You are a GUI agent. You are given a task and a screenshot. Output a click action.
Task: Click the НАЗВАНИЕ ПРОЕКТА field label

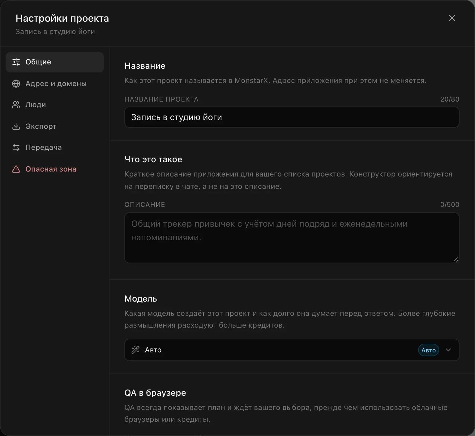coord(161,99)
